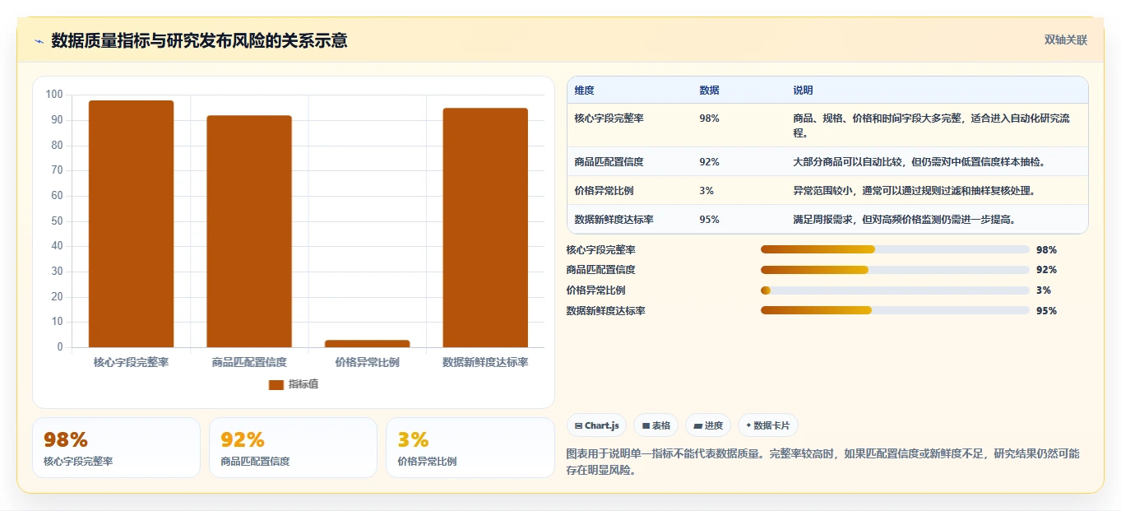1121x511 pixels.
Task: Select the 商品匹配置信度 table row cell
Action: tap(609, 162)
